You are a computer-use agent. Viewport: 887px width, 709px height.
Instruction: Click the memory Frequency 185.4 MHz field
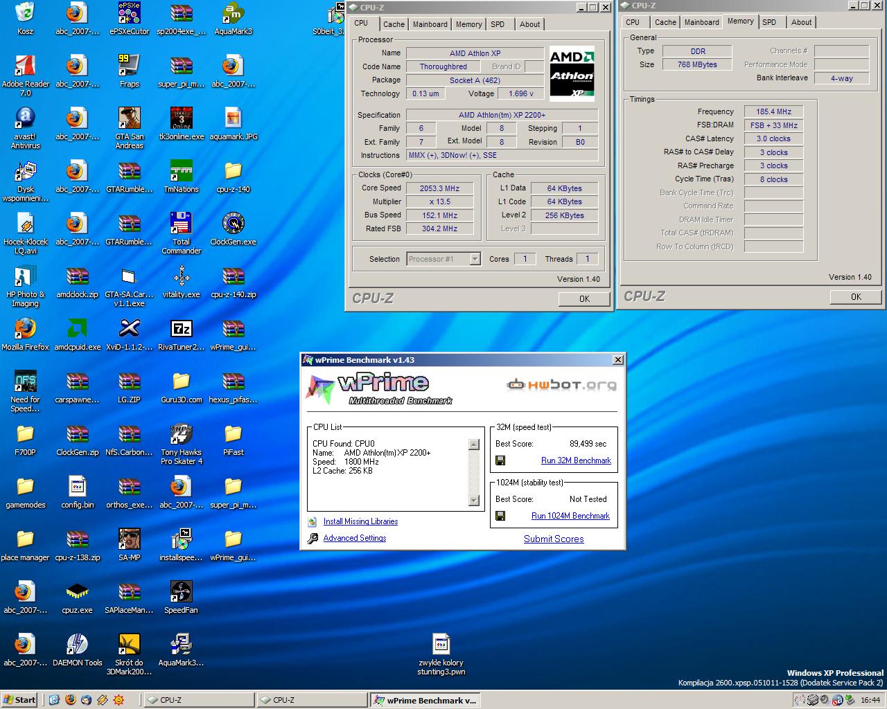[773, 111]
